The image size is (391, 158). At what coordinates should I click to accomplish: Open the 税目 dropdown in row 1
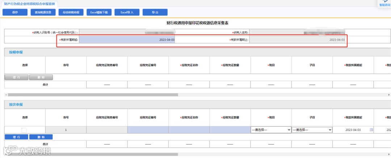point(271,130)
